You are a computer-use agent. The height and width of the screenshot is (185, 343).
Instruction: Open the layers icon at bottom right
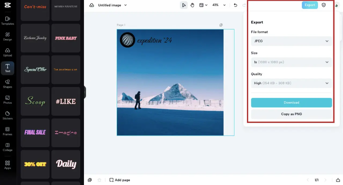pyautogui.click(x=338, y=180)
